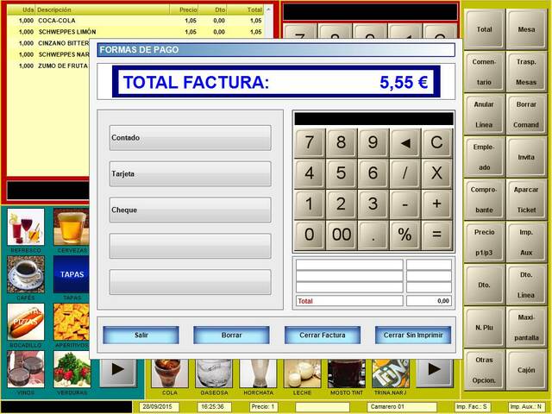The height and width of the screenshot is (414, 552).
Task: Click the payment amount display field
Action: 373,119
